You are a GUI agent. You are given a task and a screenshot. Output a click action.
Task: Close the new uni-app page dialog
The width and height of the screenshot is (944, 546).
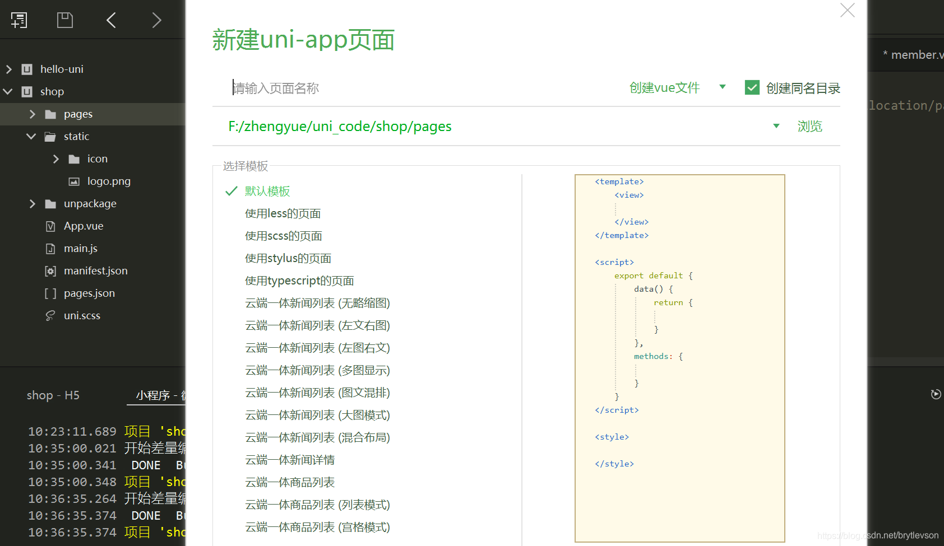click(x=848, y=10)
